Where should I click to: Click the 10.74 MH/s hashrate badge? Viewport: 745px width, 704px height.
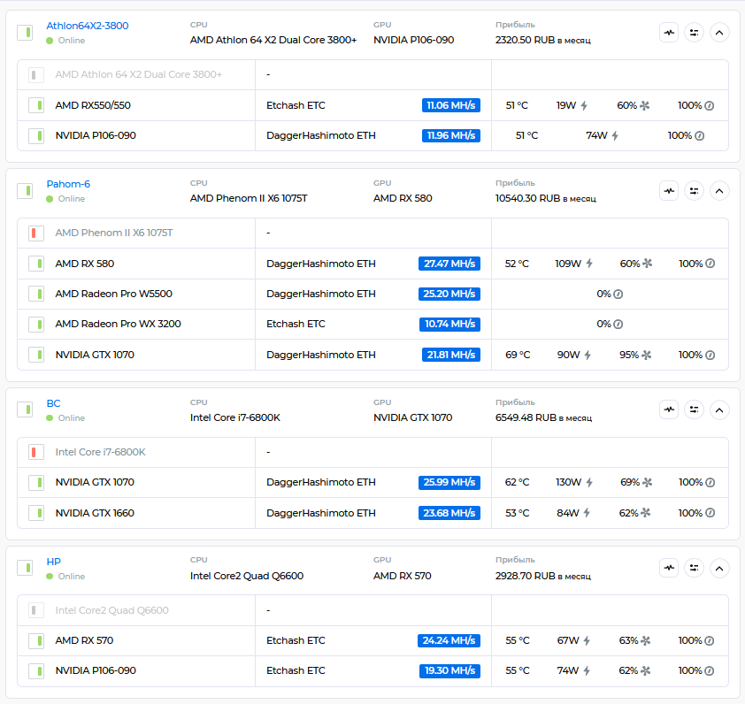pos(449,325)
